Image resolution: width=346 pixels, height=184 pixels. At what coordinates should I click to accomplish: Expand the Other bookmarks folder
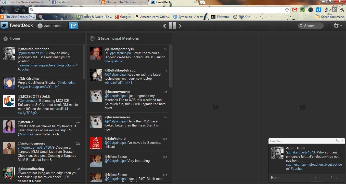tap(330, 17)
